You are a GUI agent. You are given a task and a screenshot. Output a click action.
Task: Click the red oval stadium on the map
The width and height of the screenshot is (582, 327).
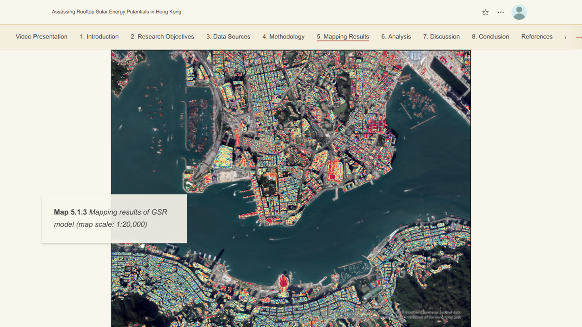click(x=284, y=283)
